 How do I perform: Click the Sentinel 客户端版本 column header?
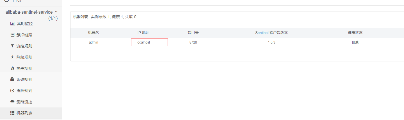click(271, 33)
